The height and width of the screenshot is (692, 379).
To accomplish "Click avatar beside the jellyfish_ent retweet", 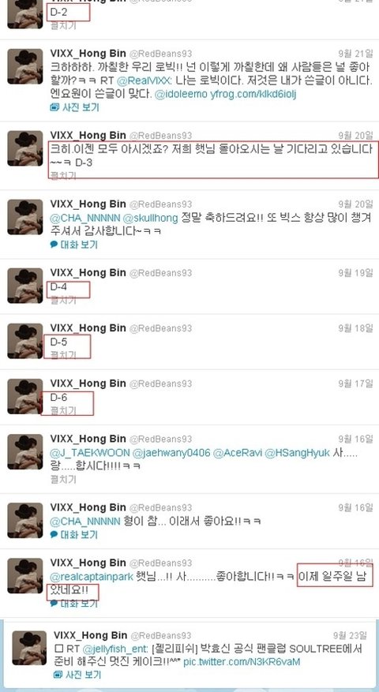I will (x=29, y=648).
